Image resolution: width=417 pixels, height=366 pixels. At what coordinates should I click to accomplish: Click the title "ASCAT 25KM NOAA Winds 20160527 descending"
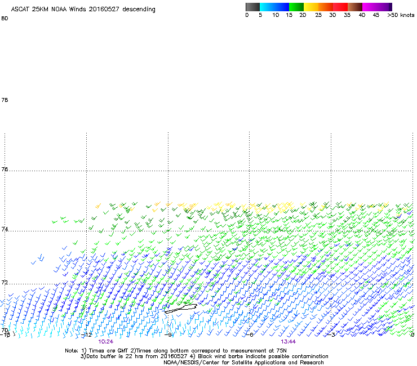(x=83, y=9)
